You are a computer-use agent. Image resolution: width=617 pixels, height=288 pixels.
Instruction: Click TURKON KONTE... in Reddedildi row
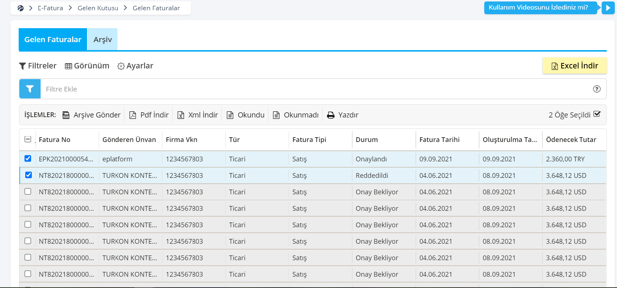point(129,176)
